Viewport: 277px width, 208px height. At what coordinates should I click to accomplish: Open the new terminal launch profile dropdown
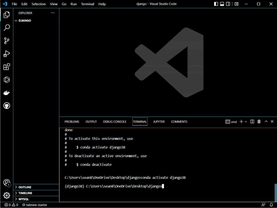[x=246, y=122]
